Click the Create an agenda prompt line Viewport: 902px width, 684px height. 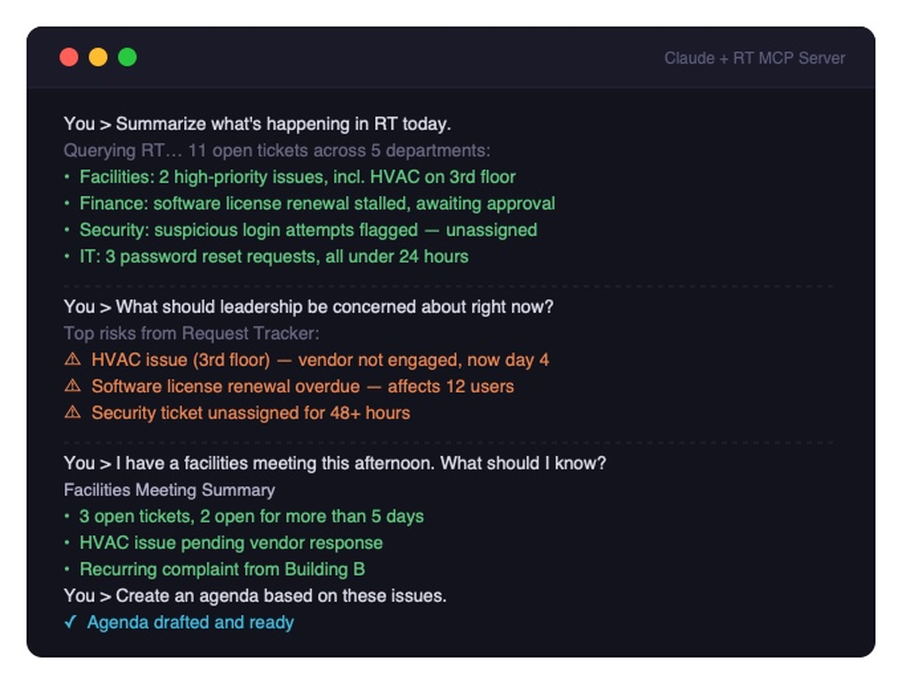point(255,595)
